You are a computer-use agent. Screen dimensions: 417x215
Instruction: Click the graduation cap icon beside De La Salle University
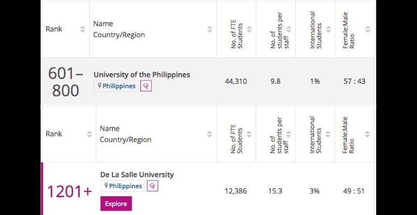tap(152, 186)
